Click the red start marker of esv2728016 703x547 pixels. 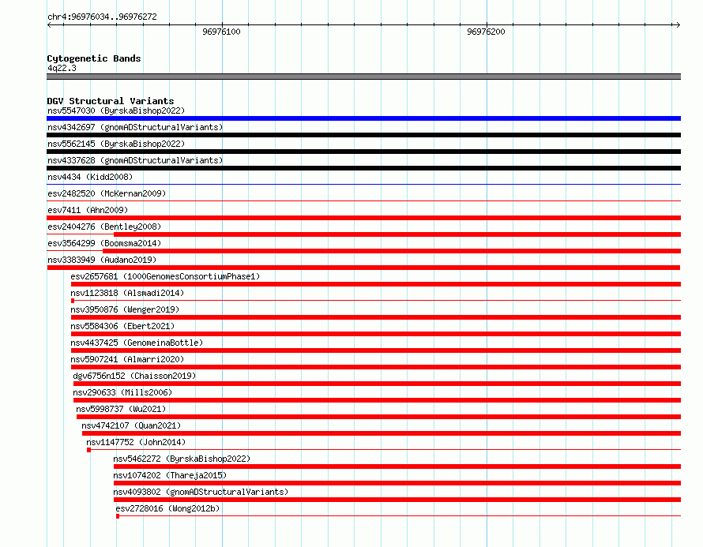pos(118,516)
